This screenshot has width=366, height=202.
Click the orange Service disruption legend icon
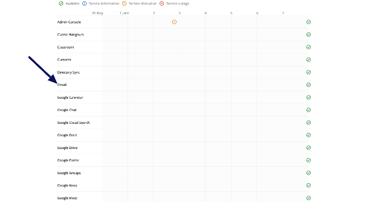pyautogui.click(x=124, y=4)
